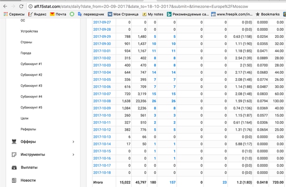
Task: Select Города in the sidebar
Action: (26, 53)
